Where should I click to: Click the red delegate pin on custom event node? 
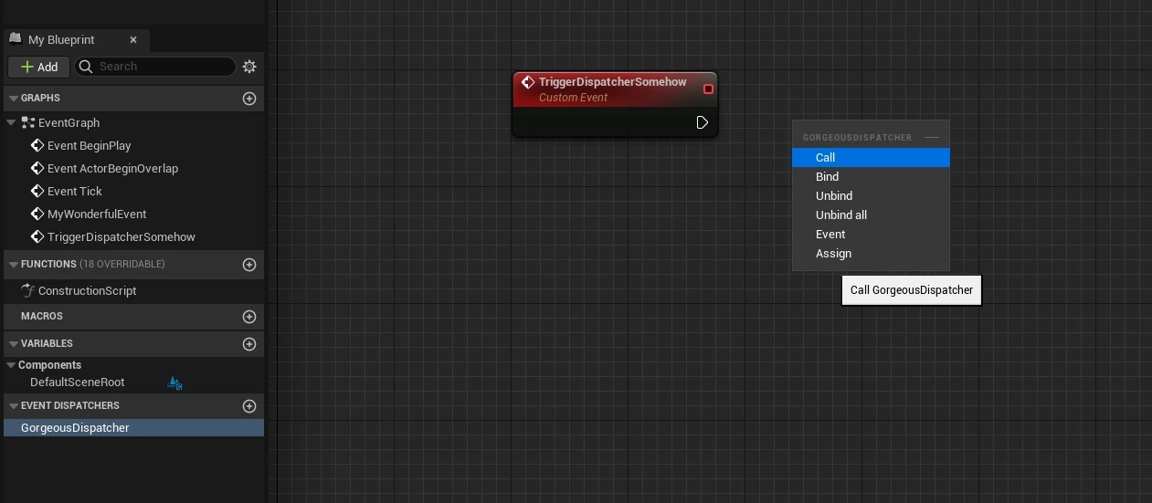708,89
